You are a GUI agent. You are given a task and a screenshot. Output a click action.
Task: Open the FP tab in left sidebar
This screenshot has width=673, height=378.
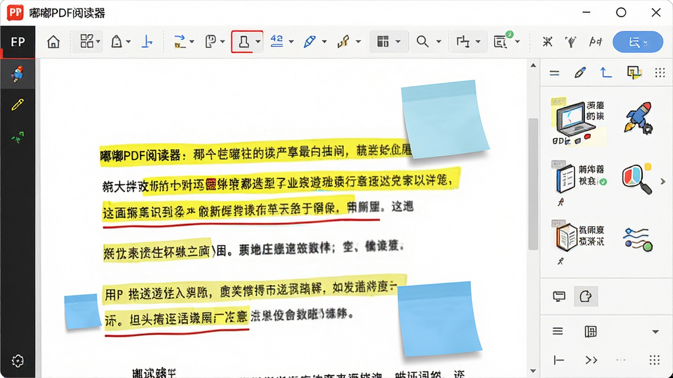(x=18, y=41)
